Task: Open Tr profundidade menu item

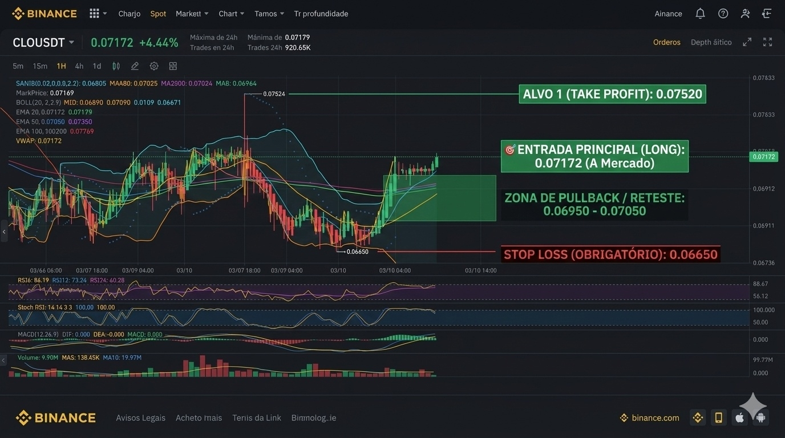Action: [x=321, y=14]
